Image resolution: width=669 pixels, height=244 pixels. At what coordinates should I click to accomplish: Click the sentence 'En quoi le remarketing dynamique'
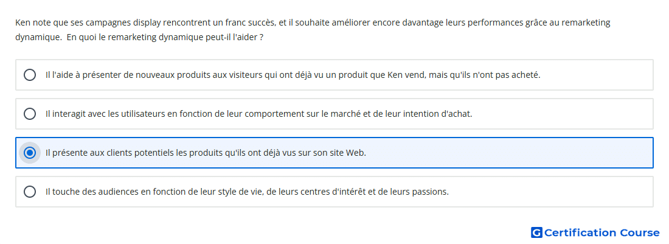click(x=165, y=37)
